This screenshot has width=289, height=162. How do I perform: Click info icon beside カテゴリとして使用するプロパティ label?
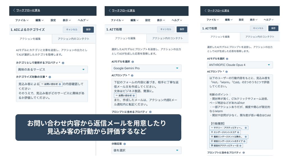pyautogui.click(x=63, y=63)
